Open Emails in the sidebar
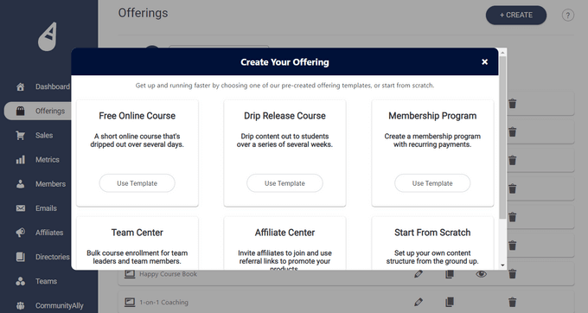The height and width of the screenshot is (313, 588). click(46, 208)
